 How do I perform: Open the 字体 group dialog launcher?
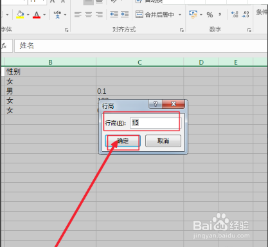66,30
